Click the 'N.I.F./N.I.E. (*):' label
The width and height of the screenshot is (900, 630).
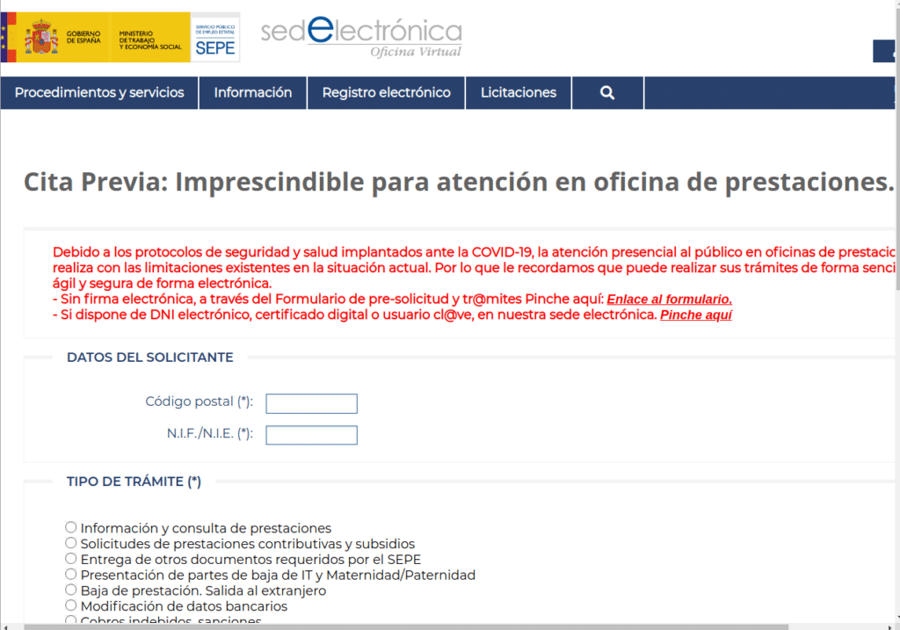[x=209, y=434]
